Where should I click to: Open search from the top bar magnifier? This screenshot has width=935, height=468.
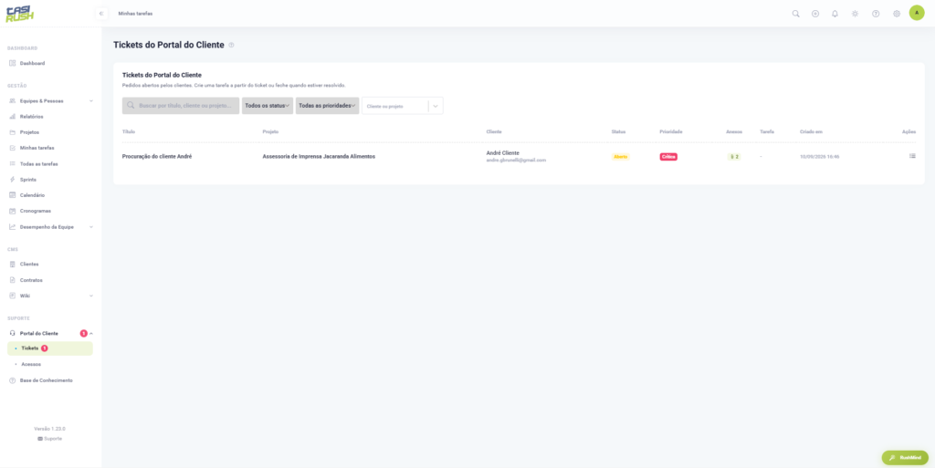click(x=795, y=14)
